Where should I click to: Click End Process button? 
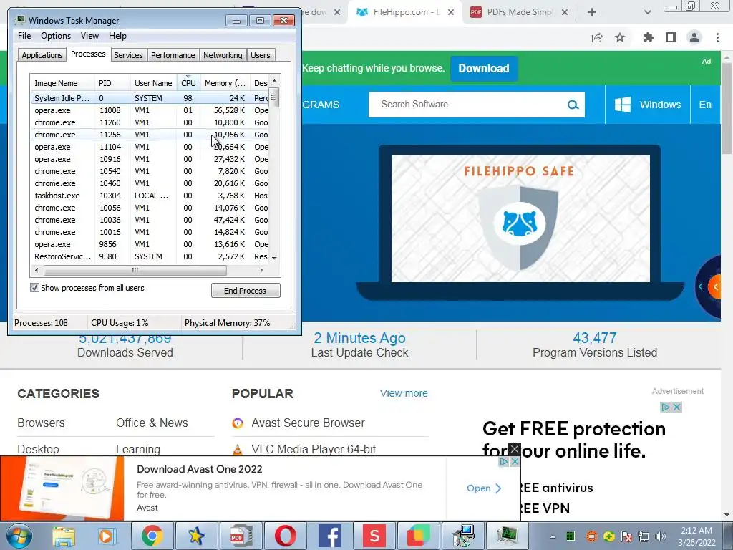246,291
